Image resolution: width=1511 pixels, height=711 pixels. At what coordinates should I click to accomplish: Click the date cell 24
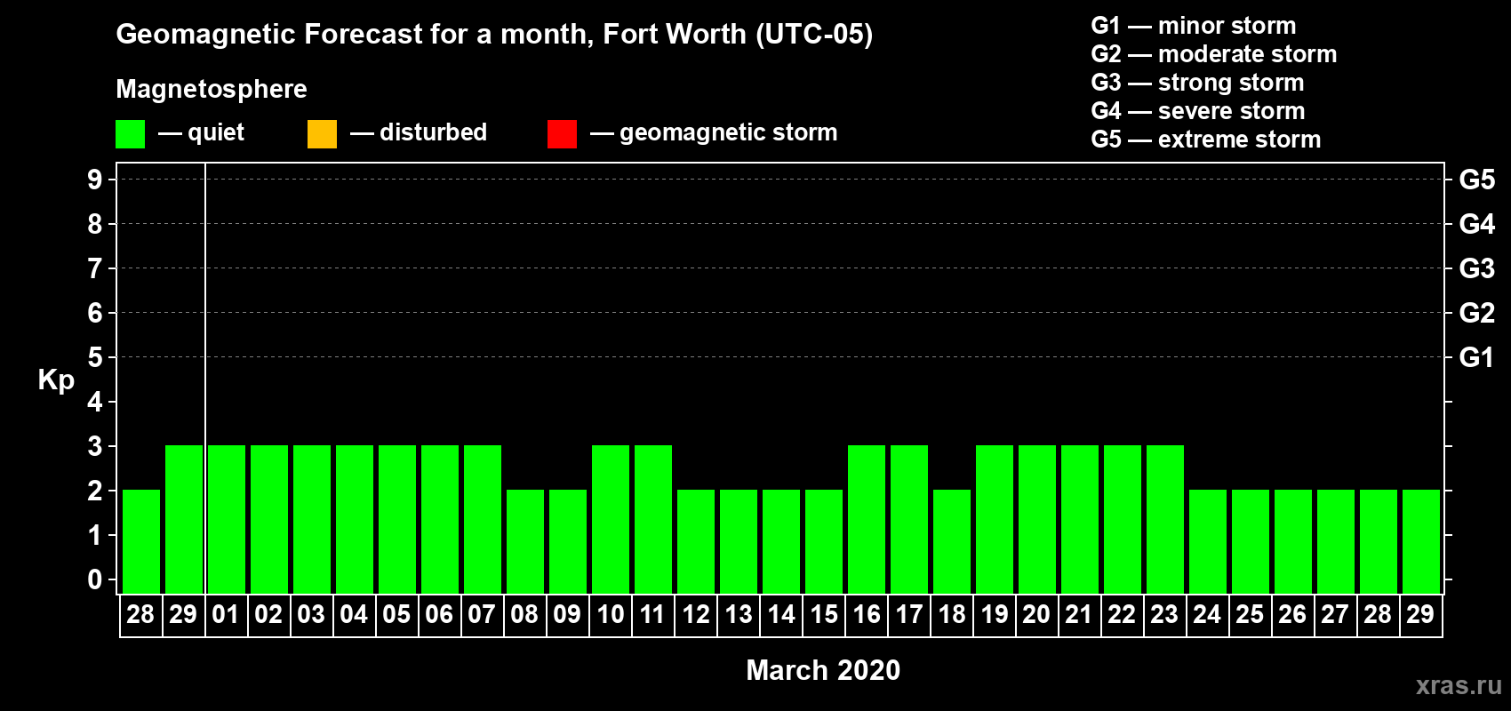[1207, 615]
